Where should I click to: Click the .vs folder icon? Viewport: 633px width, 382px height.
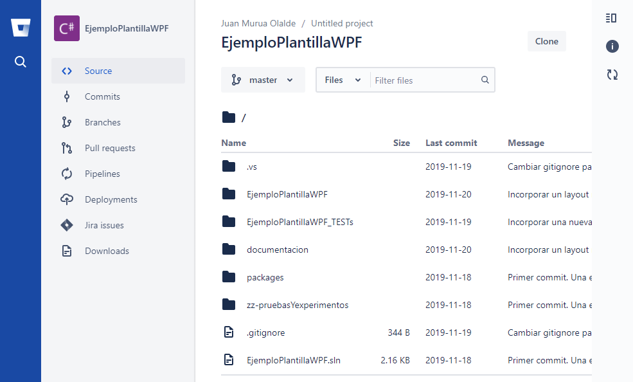pyautogui.click(x=229, y=167)
